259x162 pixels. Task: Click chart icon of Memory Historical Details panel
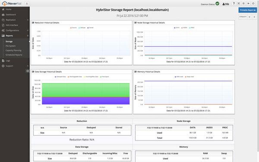[135, 72]
